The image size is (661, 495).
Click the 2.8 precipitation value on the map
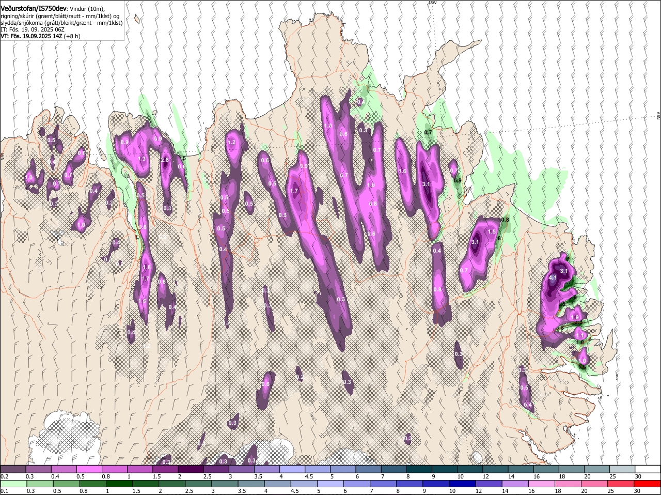click(165, 160)
